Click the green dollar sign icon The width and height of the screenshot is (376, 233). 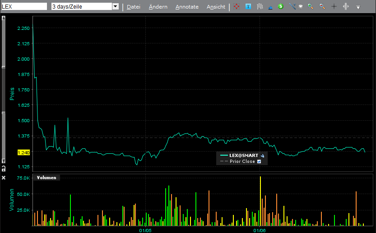pyautogui.click(x=281, y=6)
